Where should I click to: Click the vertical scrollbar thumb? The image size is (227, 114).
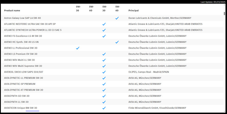[224, 14]
